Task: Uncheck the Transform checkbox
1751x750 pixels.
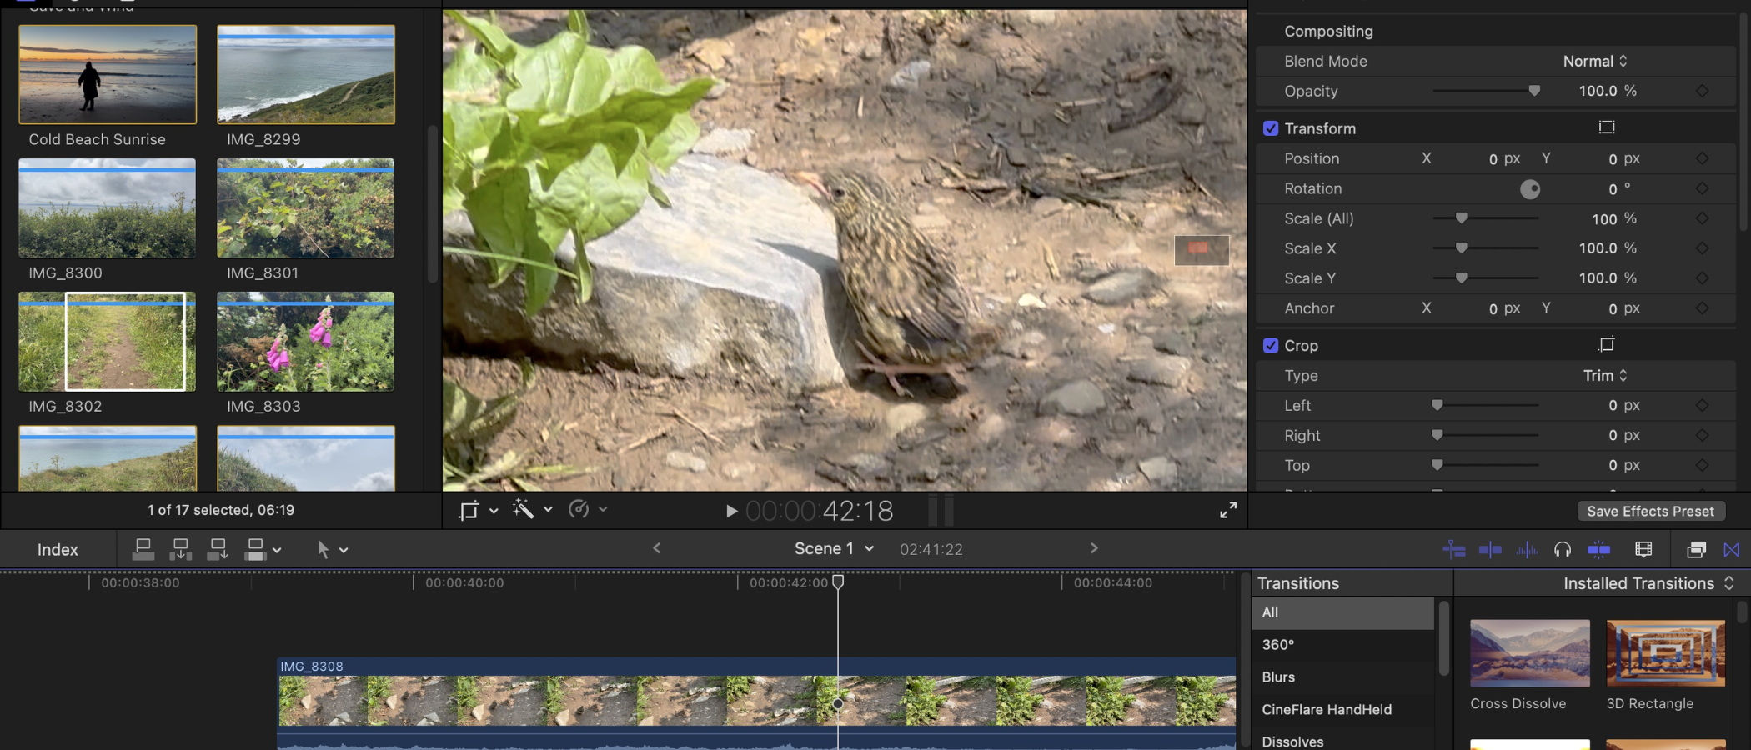Action: point(1271,128)
